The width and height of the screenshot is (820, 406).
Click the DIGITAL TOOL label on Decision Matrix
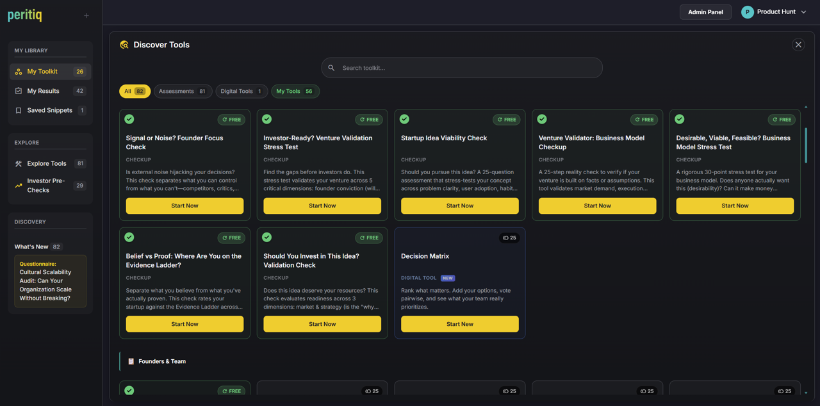point(419,278)
